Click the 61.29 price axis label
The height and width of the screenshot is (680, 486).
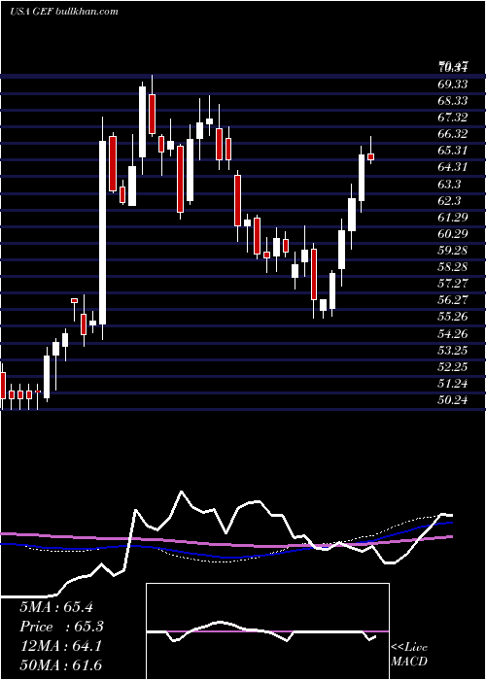tap(453, 218)
